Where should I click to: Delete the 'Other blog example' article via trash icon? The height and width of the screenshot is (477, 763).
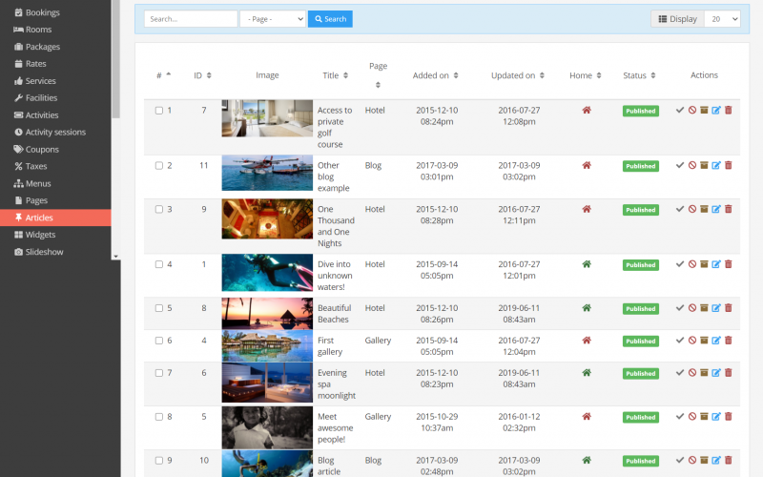point(729,166)
